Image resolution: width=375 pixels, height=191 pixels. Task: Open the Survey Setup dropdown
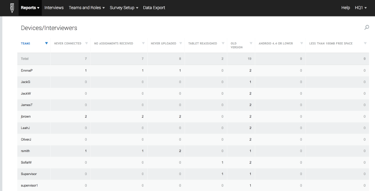point(124,8)
